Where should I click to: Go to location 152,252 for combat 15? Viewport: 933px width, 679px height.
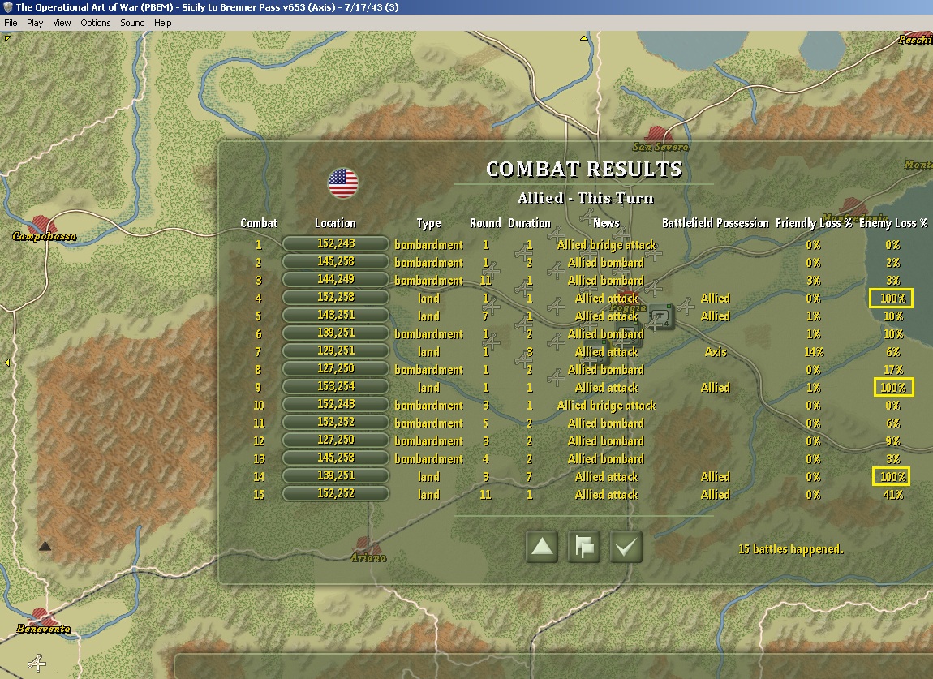tap(336, 494)
